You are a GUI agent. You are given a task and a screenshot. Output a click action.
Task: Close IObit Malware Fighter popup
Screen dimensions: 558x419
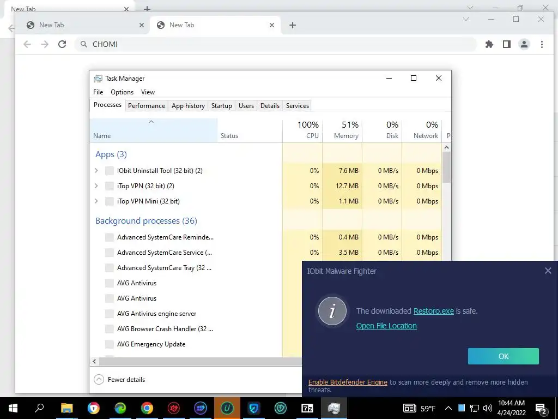[548, 271]
